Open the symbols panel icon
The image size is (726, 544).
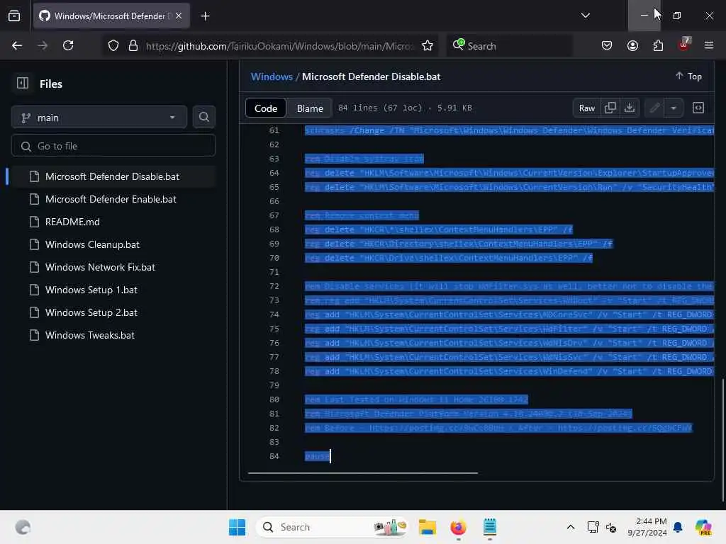pyautogui.click(x=698, y=108)
